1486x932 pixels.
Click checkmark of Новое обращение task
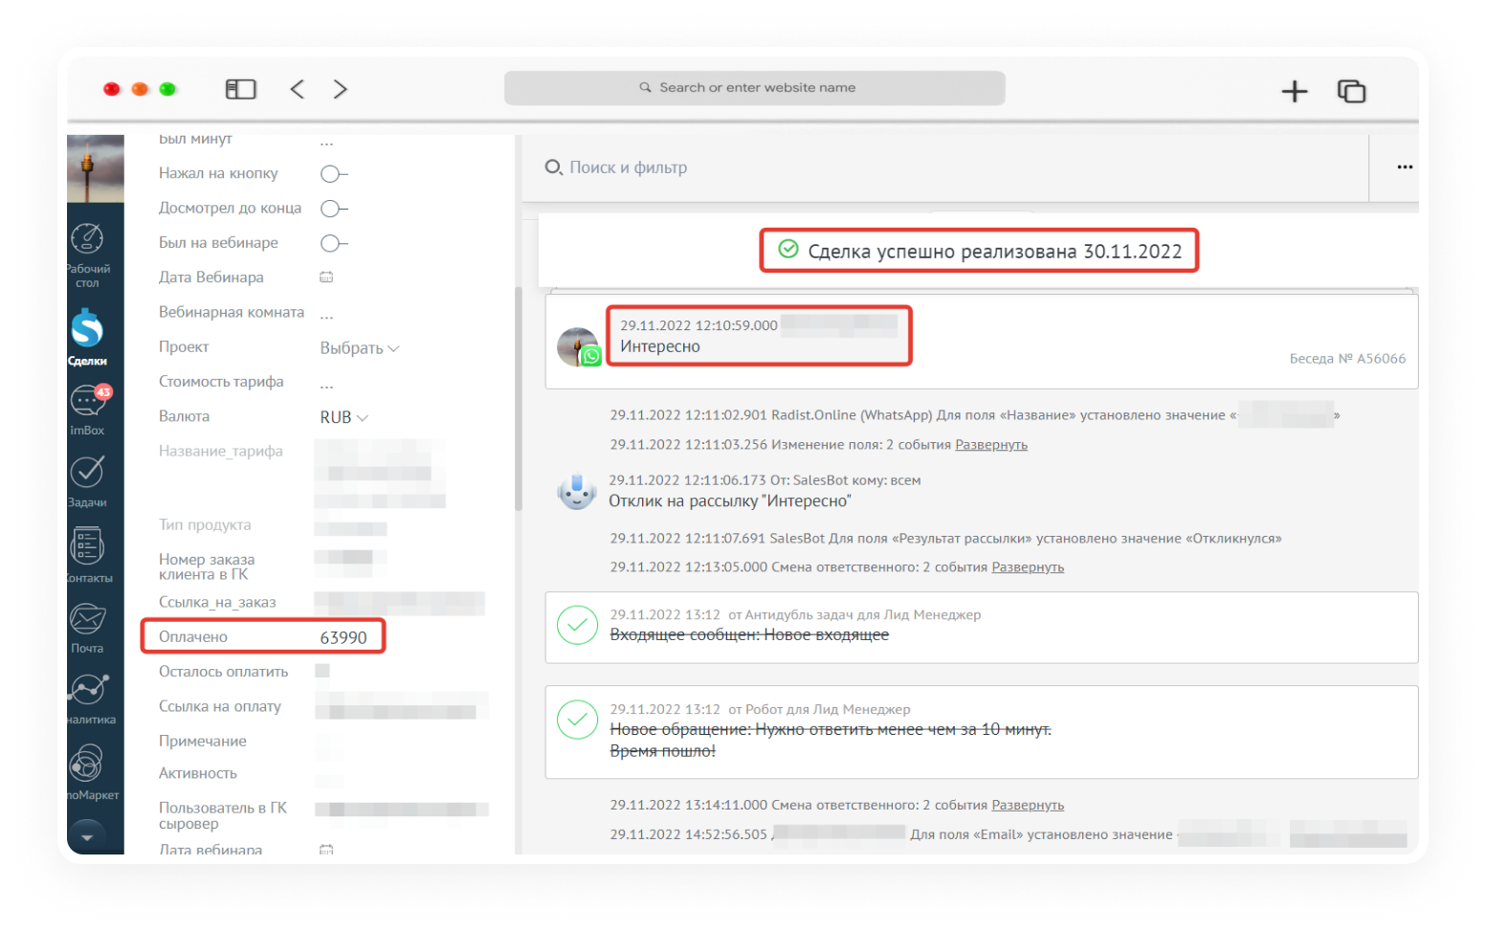[577, 721]
